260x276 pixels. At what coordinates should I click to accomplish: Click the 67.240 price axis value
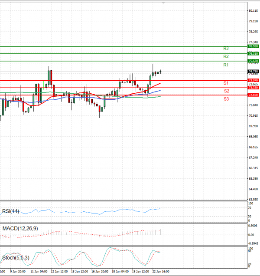[253, 158]
